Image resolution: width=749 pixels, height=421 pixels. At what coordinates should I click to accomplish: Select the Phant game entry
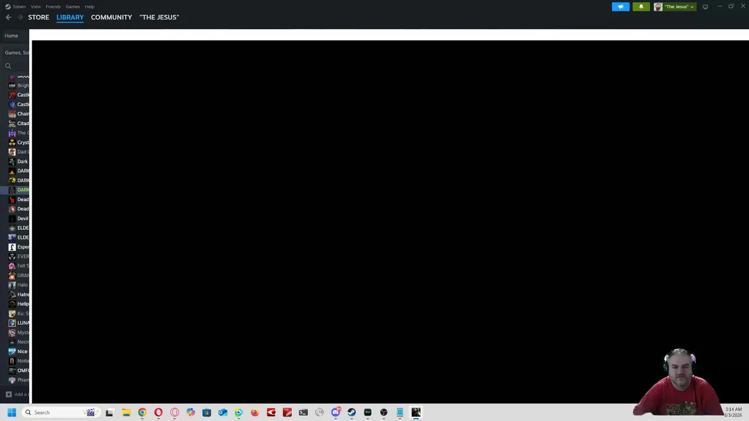click(19, 380)
